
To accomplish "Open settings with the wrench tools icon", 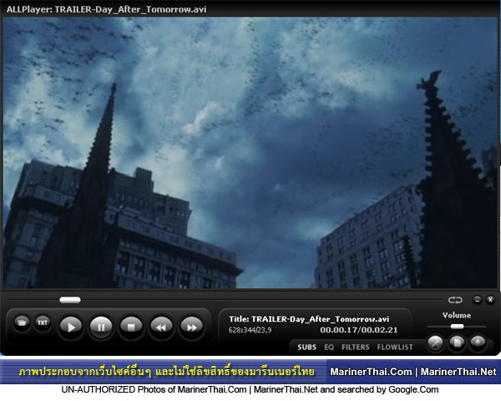I will click(436, 343).
